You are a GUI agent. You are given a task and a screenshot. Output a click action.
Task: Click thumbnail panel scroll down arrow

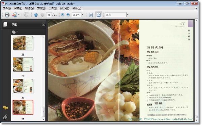point(43,119)
